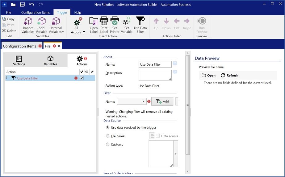Open the Variables panel tab

pyautogui.click(x=50, y=61)
